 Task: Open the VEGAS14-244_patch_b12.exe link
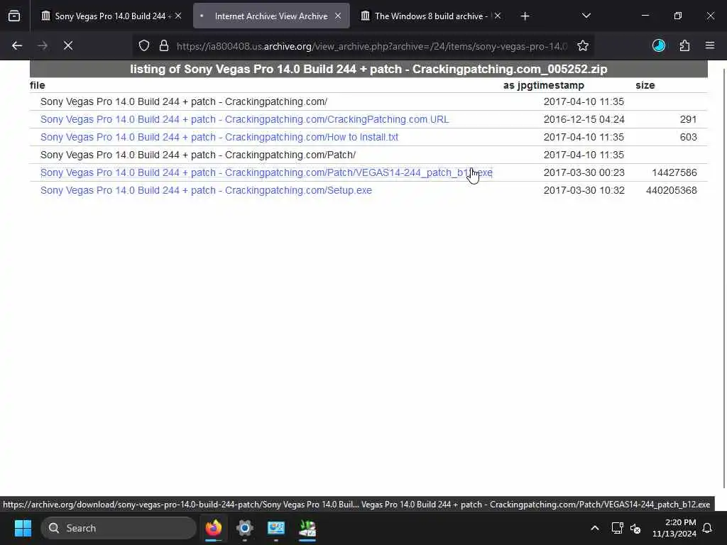pos(266,172)
